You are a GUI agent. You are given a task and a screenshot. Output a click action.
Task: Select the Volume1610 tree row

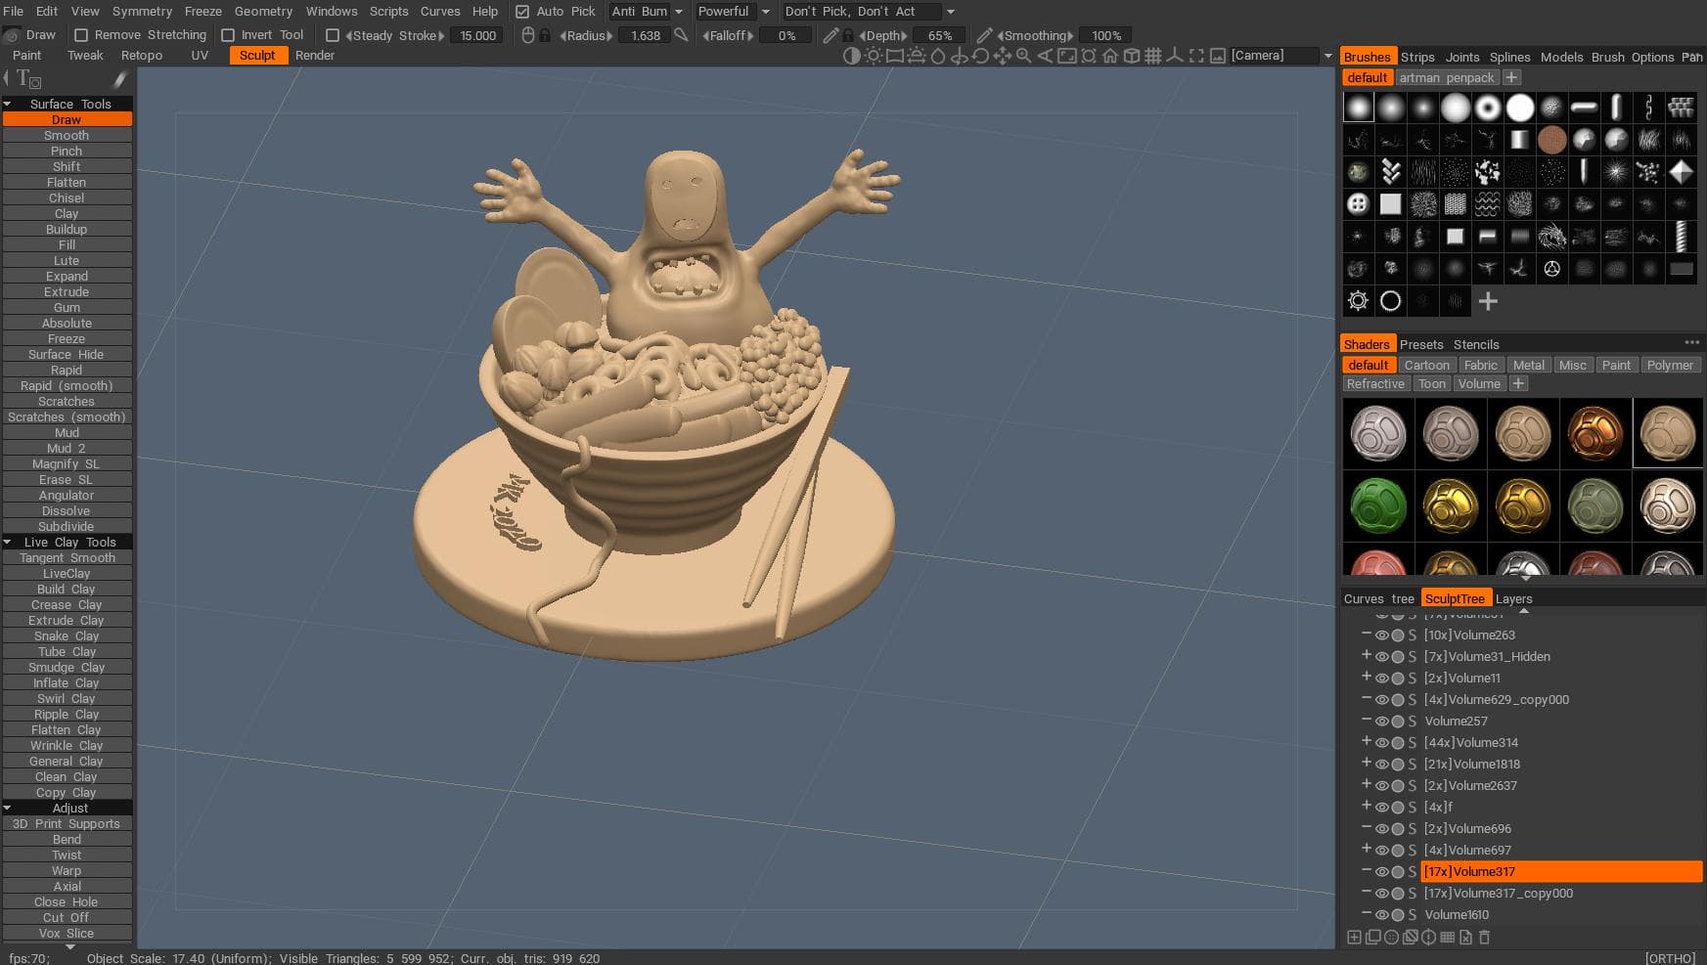click(x=1562, y=914)
